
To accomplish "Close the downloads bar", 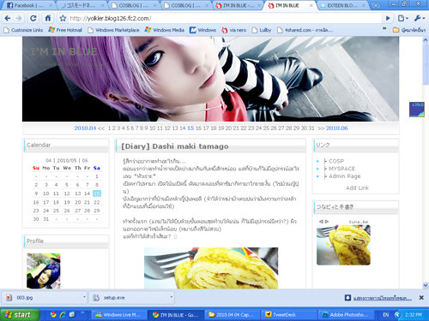I will tap(421, 298).
